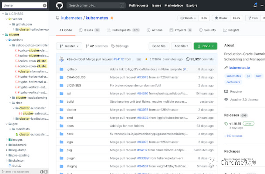Click the k8s-ci-robot avatar
Image resolution: width=265 pixels, height=174 pixels.
(62, 59)
